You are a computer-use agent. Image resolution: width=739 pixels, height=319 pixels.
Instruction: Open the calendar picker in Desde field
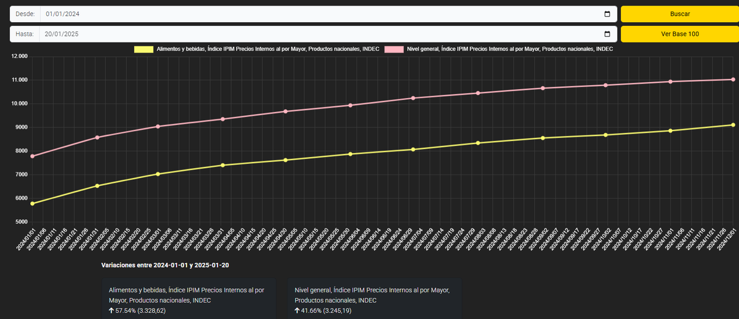tap(607, 14)
